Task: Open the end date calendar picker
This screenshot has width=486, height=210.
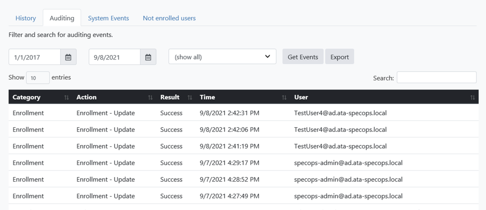Action: (x=148, y=57)
